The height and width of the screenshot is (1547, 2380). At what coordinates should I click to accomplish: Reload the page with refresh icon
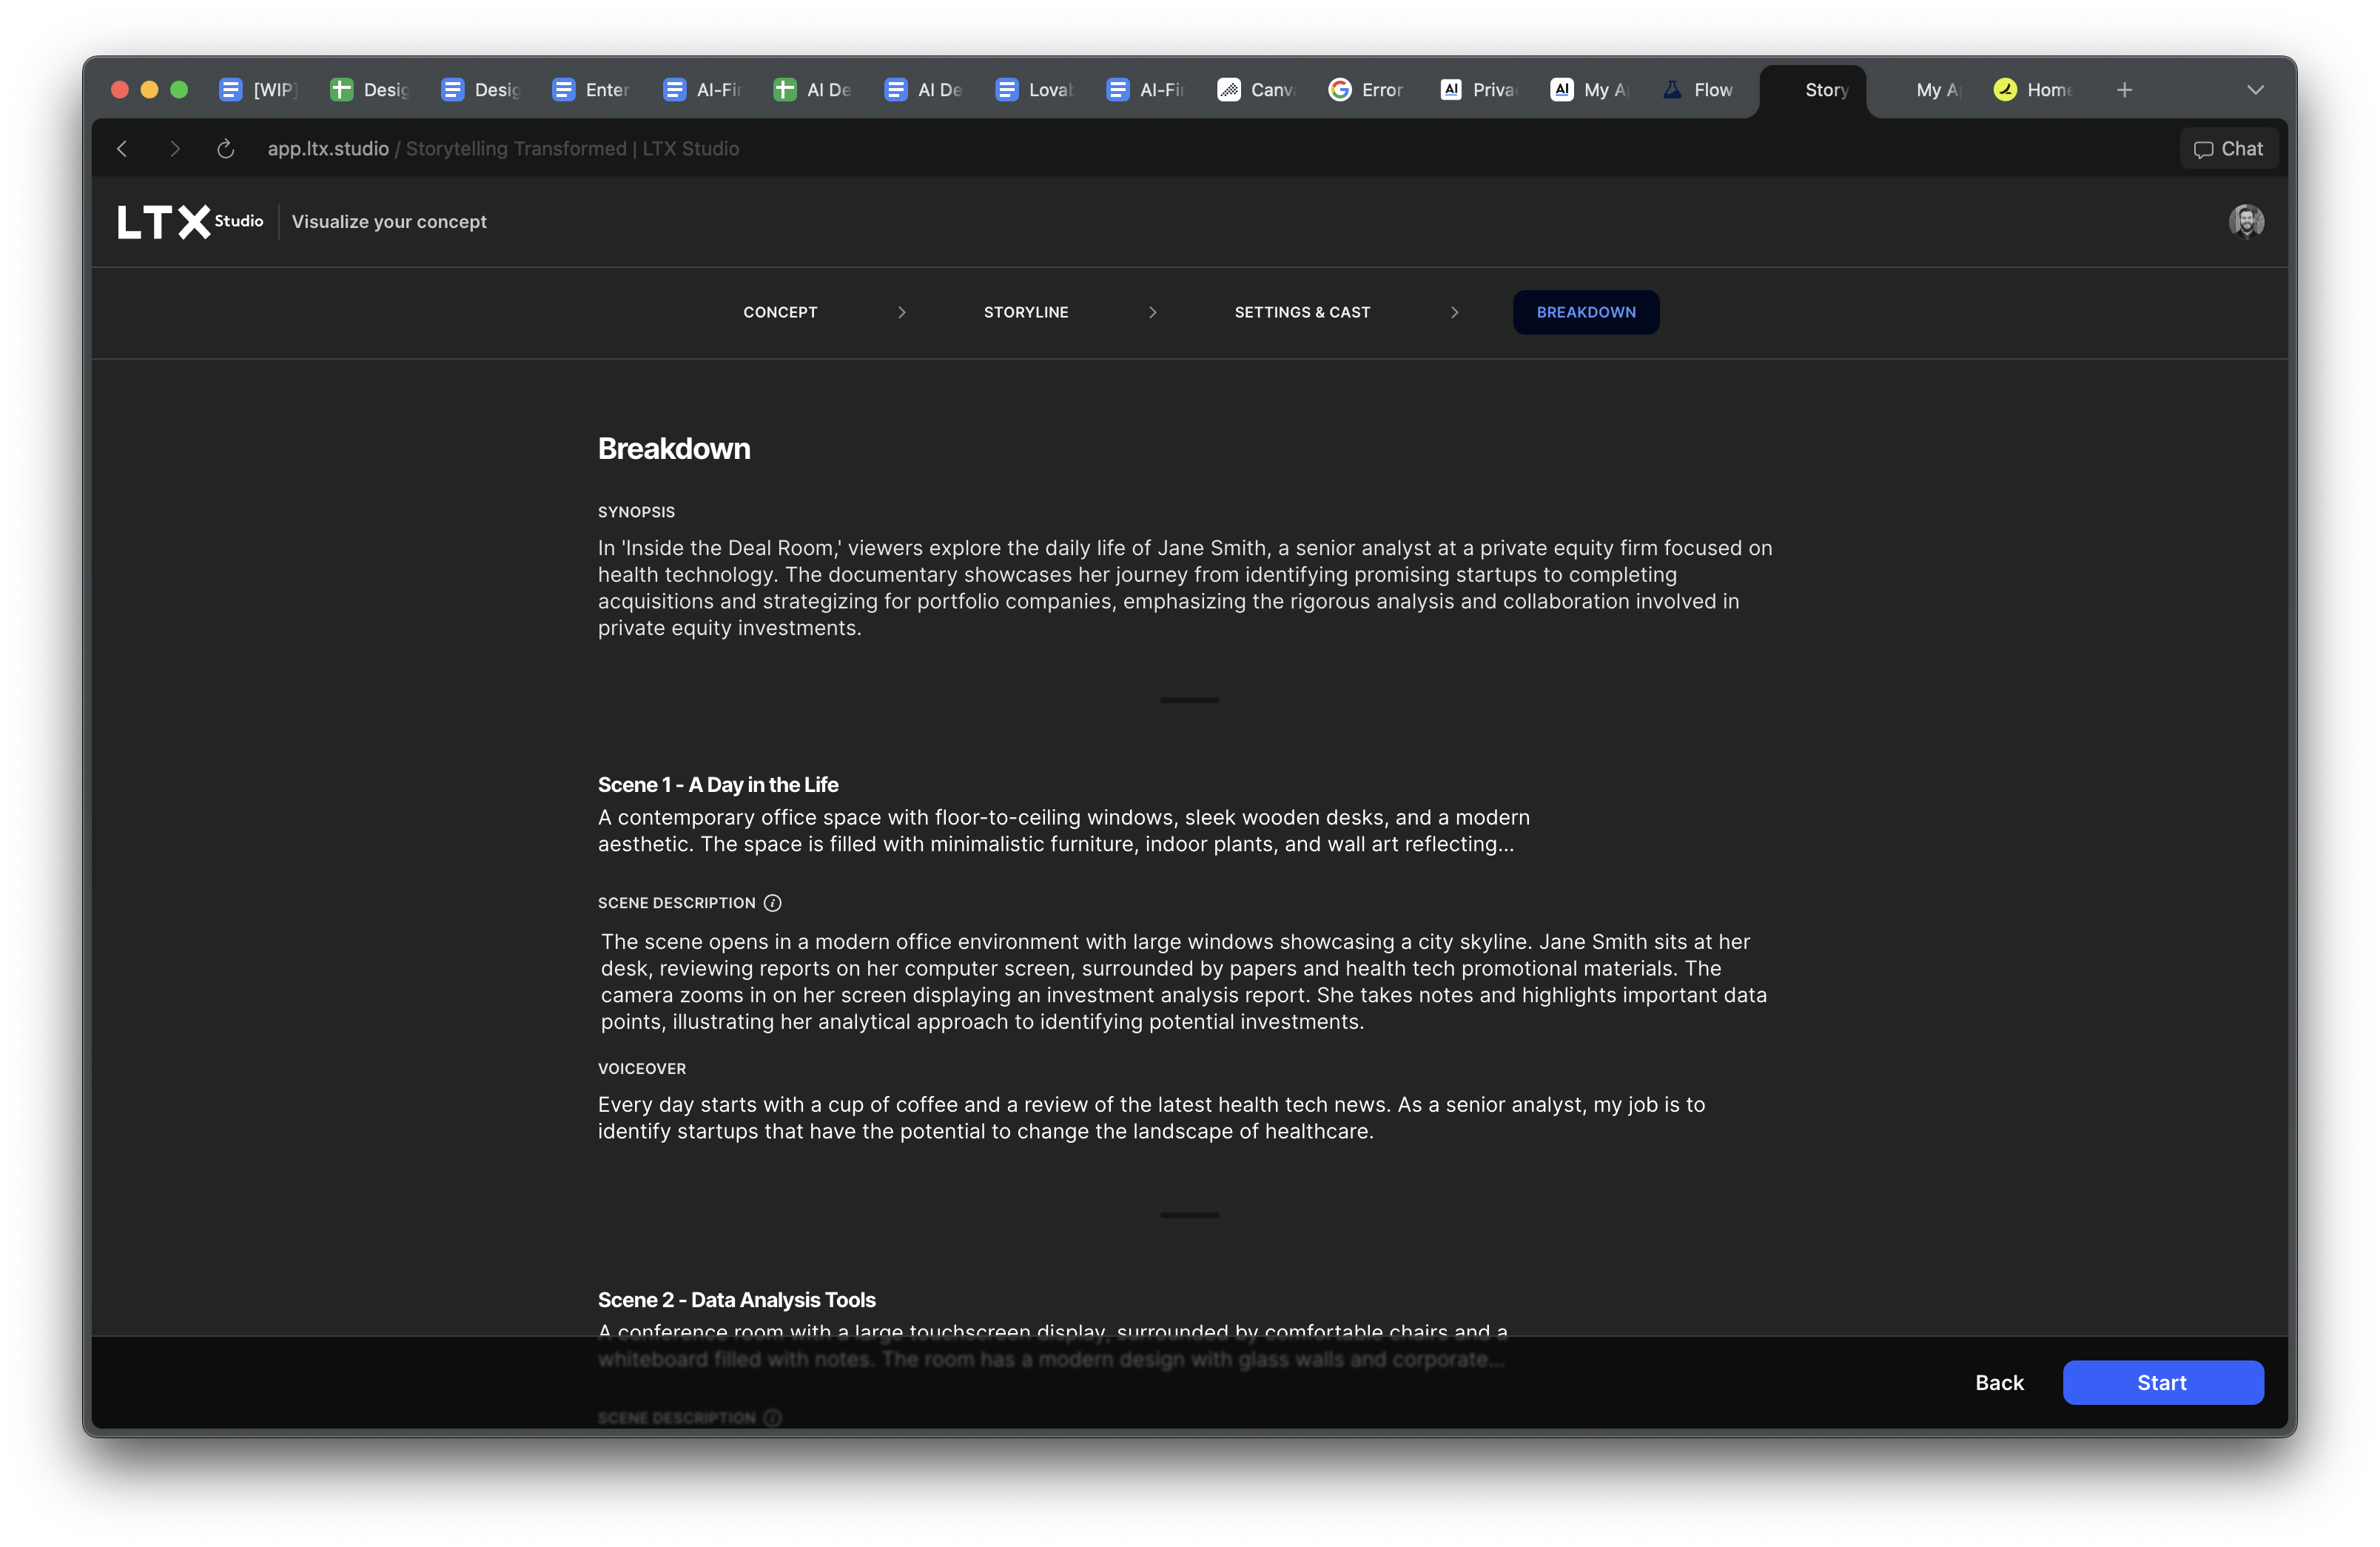225,149
